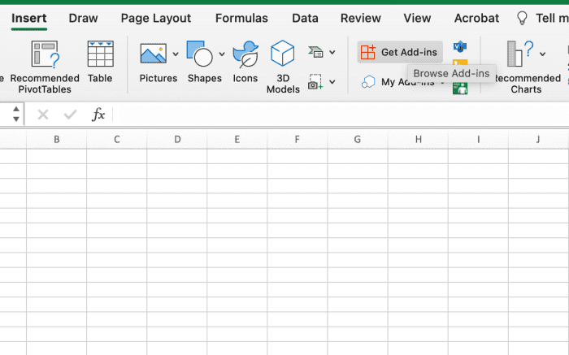This screenshot has height=355, width=569.
Task: Expand the Shapes dropdown arrow
Action: tap(222, 54)
